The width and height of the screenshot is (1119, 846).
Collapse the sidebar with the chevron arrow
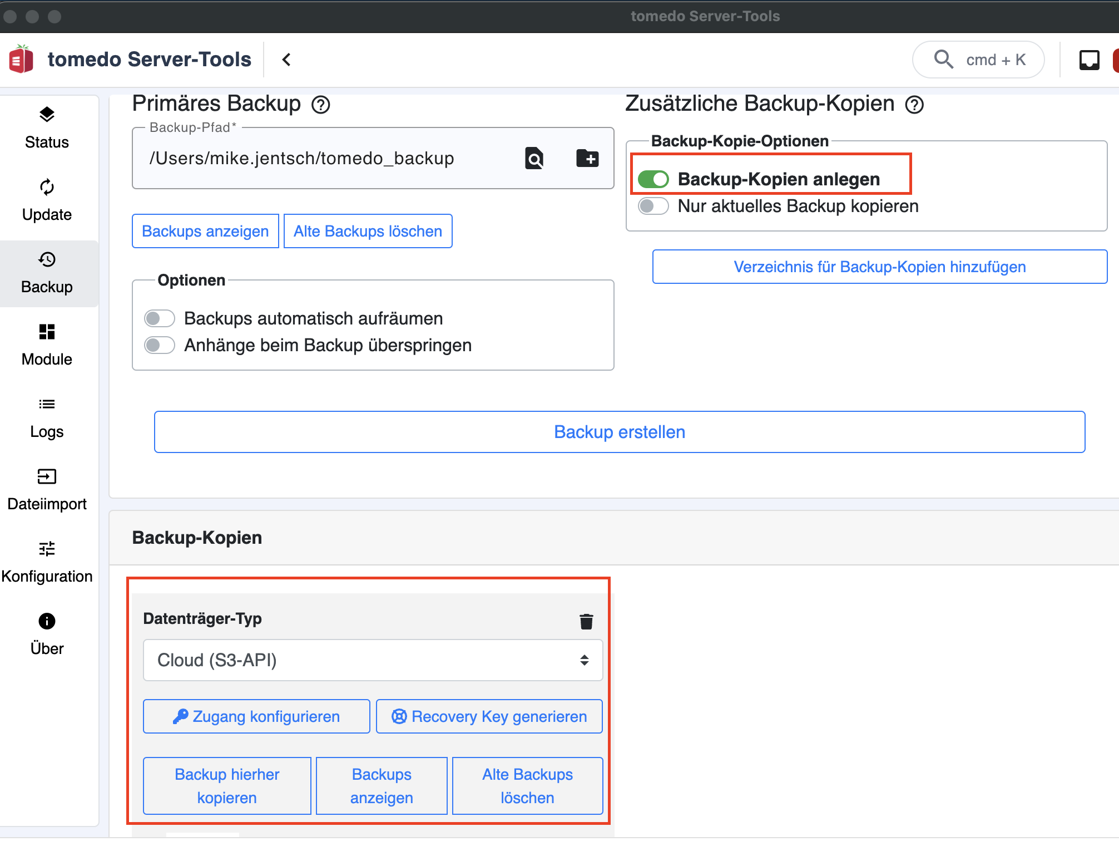tap(286, 60)
